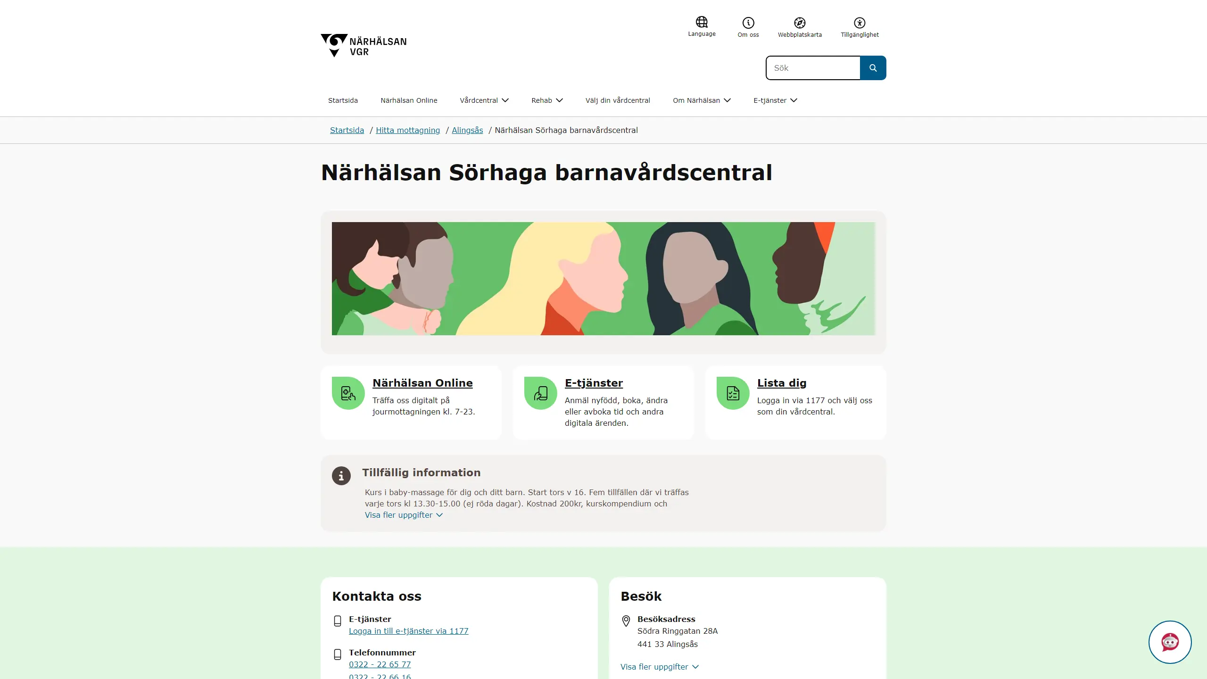The image size is (1207, 679).
Task: Open 'Välj din vårdcentral' menu item
Action: click(618, 100)
